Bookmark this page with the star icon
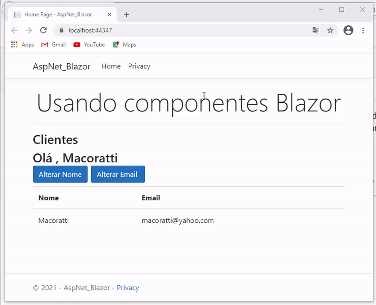Screen dimensions: 376x305 (x=330, y=30)
